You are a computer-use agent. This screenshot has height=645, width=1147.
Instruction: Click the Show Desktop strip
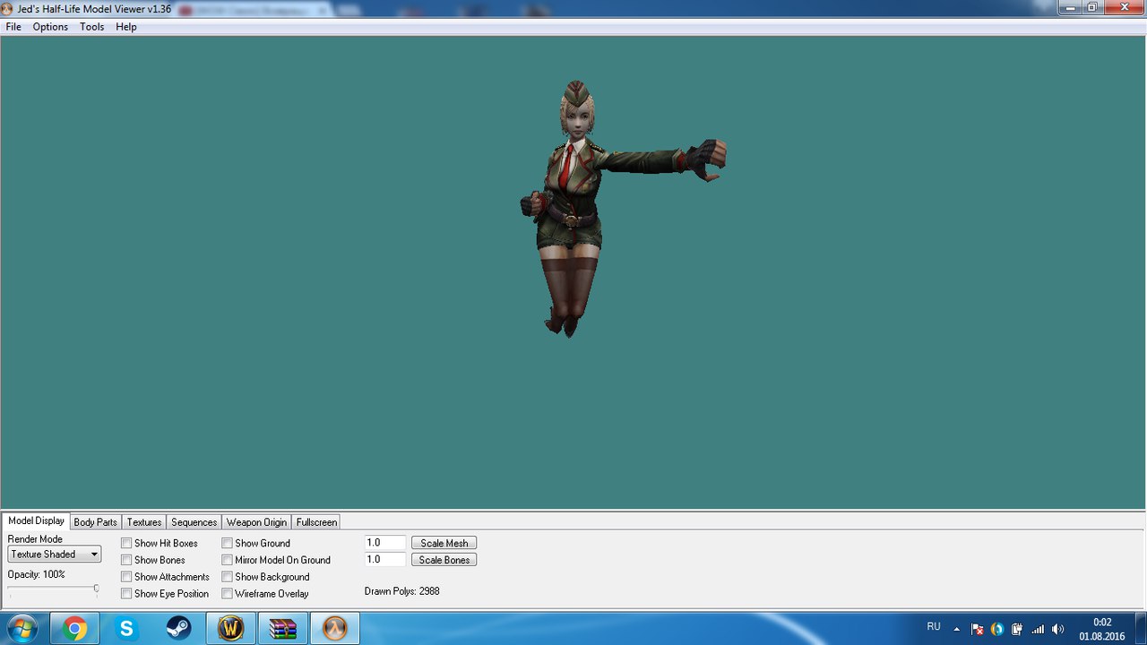pyautogui.click(x=1140, y=629)
